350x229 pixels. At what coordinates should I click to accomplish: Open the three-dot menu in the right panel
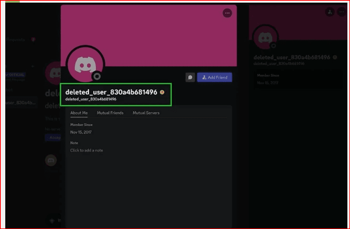[341, 12]
